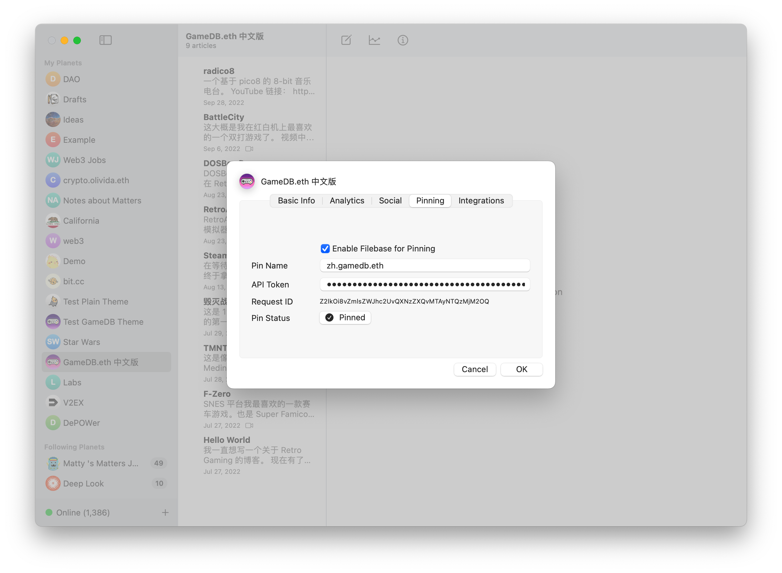Click the Pinned status badge
The height and width of the screenshot is (573, 782).
click(x=345, y=317)
